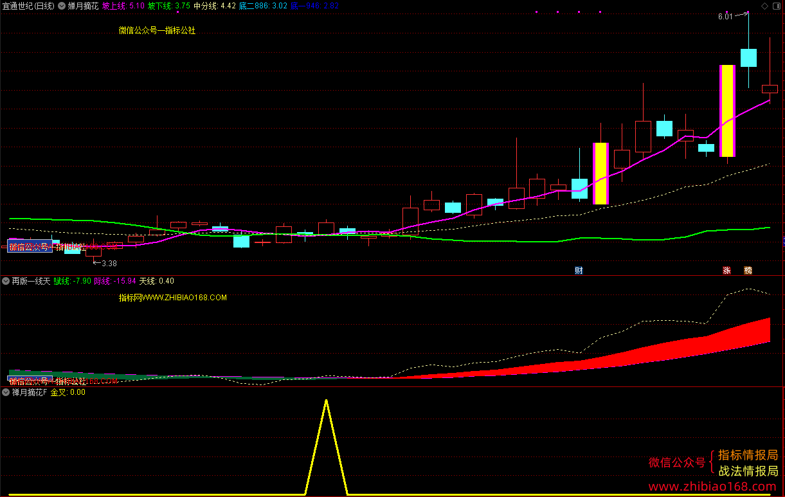Click the 坡下线: 3.75 value

pyautogui.click(x=168, y=6)
